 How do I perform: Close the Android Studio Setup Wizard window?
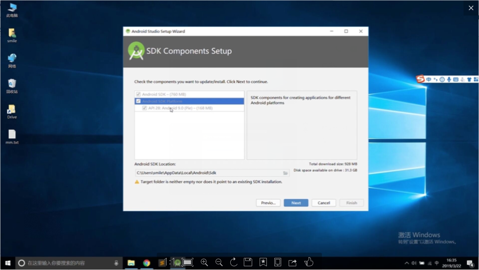click(361, 31)
